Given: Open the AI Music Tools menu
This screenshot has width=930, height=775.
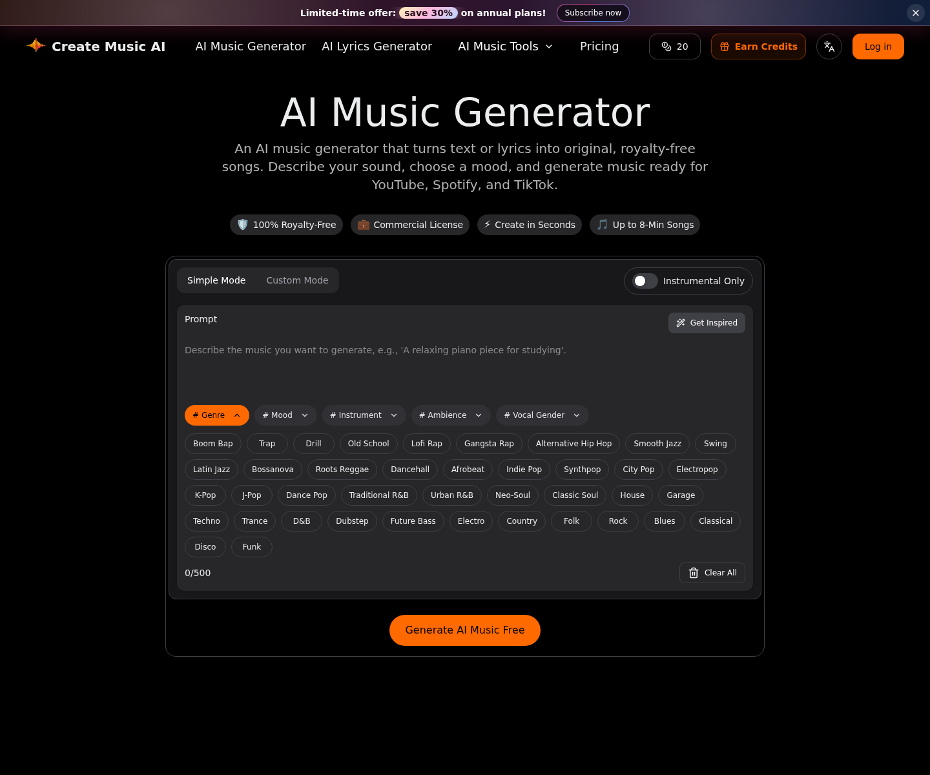Looking at the screenshot, I should click(x=505, y=46).
